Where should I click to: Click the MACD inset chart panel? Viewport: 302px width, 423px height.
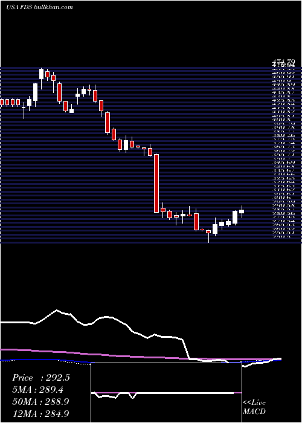point(166,393)
